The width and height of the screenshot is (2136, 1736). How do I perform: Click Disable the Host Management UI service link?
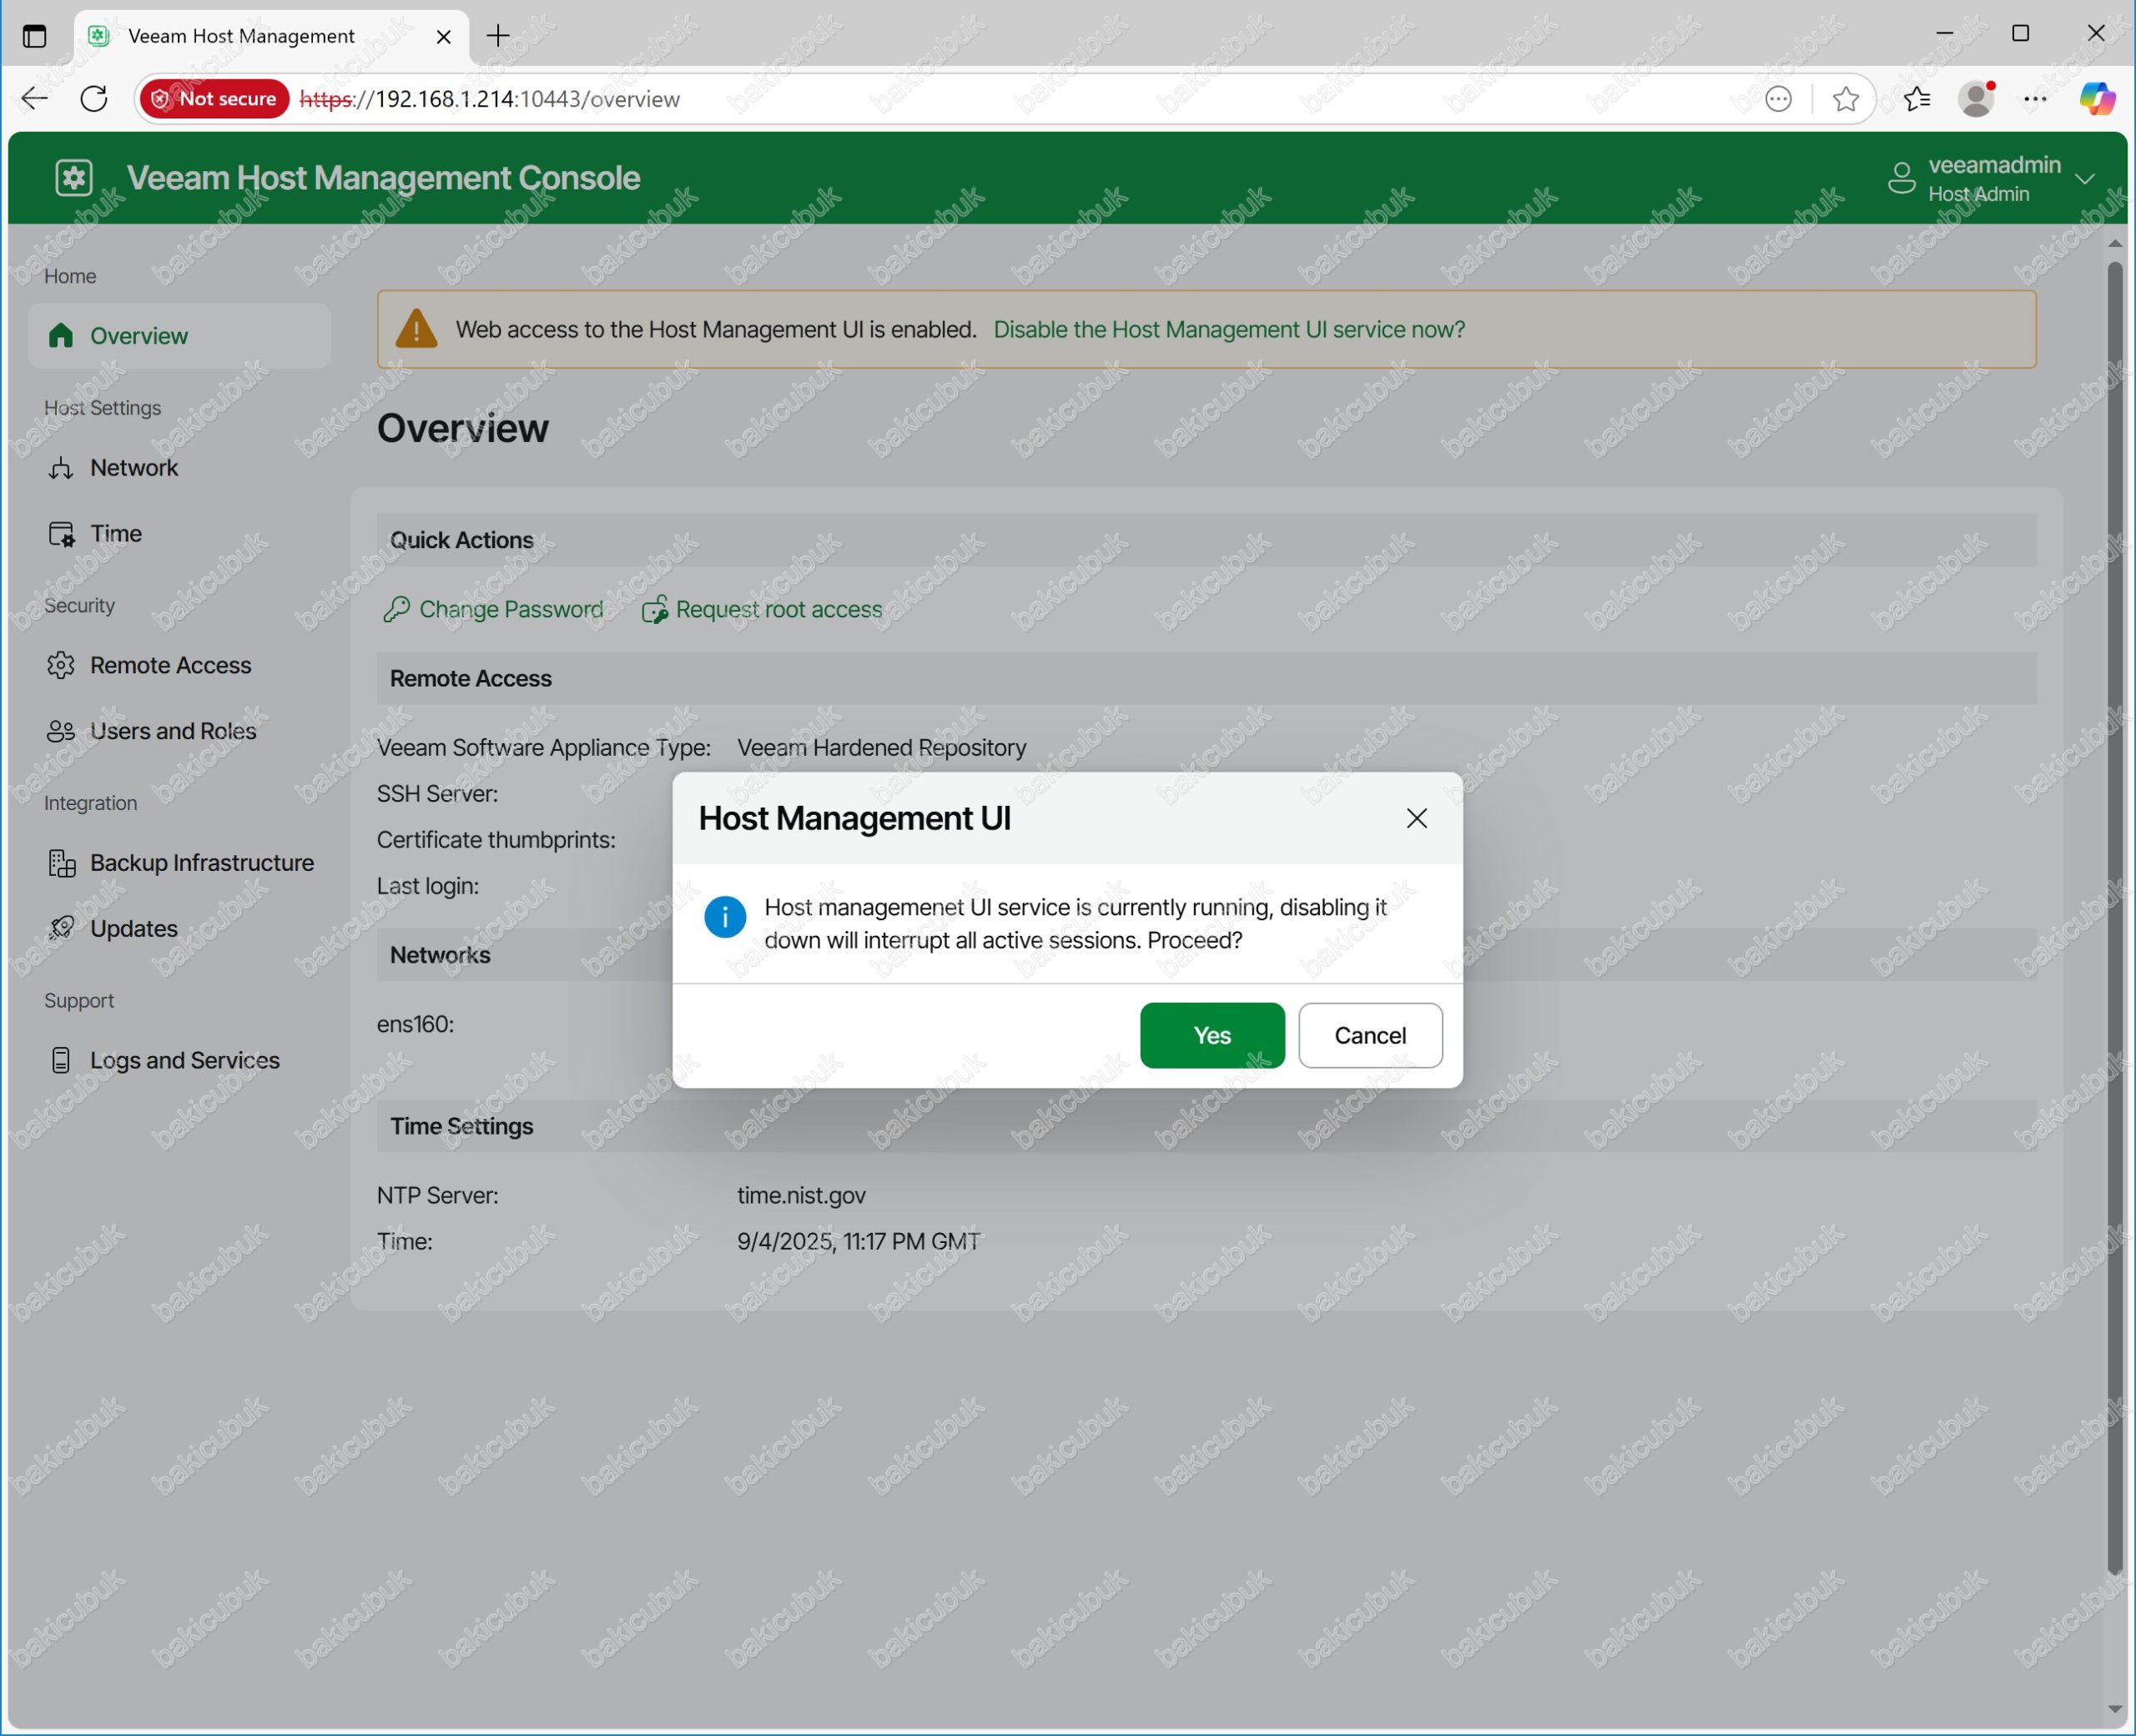1229,330
